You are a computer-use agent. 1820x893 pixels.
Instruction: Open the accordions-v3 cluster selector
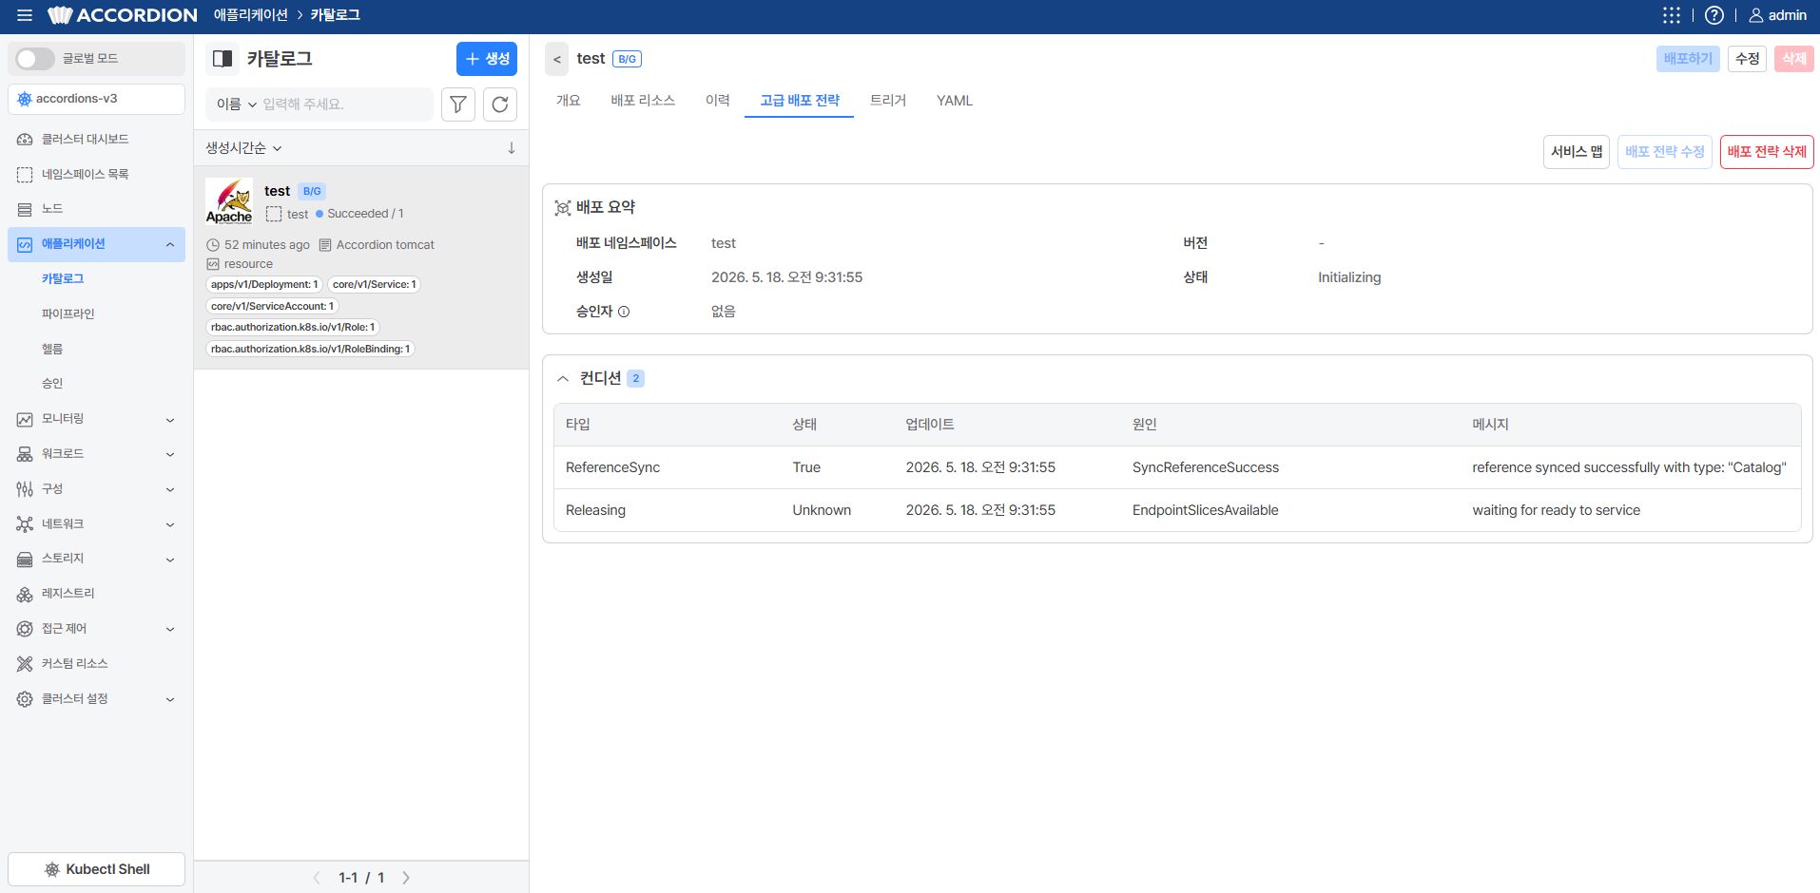96,99
